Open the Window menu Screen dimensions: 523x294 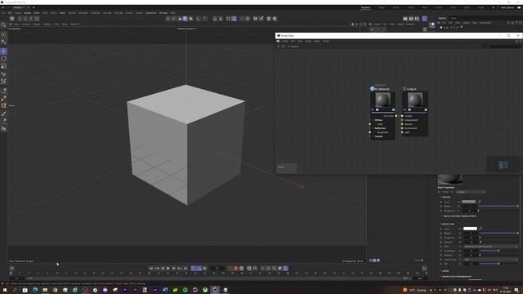163,13
